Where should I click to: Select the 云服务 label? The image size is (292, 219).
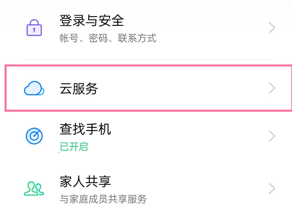tap(79, 89)
